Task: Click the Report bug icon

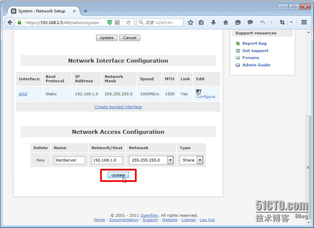Action: pyautogui.click(x=238, y=43)
